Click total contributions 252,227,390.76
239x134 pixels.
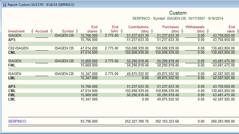tap(137, 121)
